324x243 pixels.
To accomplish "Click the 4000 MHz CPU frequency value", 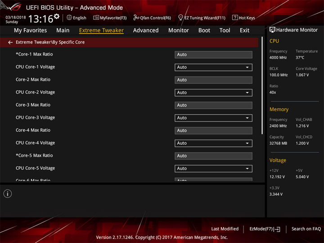I will (278, 58).
